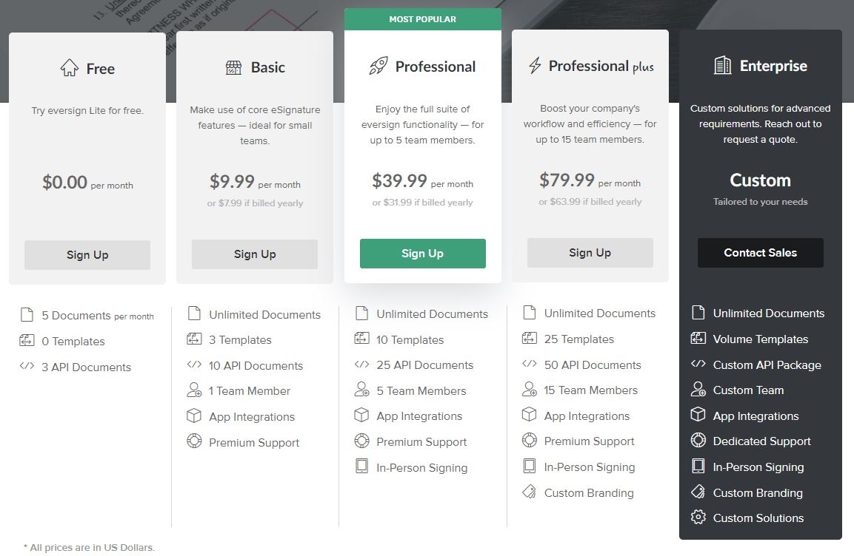Click the rocket icon beside Professional
This screenshot has height=556, width=854.
[x=378, y=66]
